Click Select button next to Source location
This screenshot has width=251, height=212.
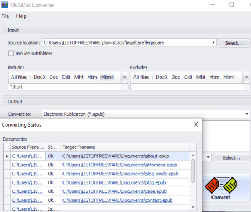(x=234, y=43)
